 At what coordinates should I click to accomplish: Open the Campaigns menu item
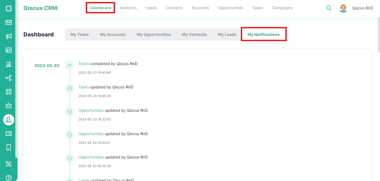coord(282,8)
